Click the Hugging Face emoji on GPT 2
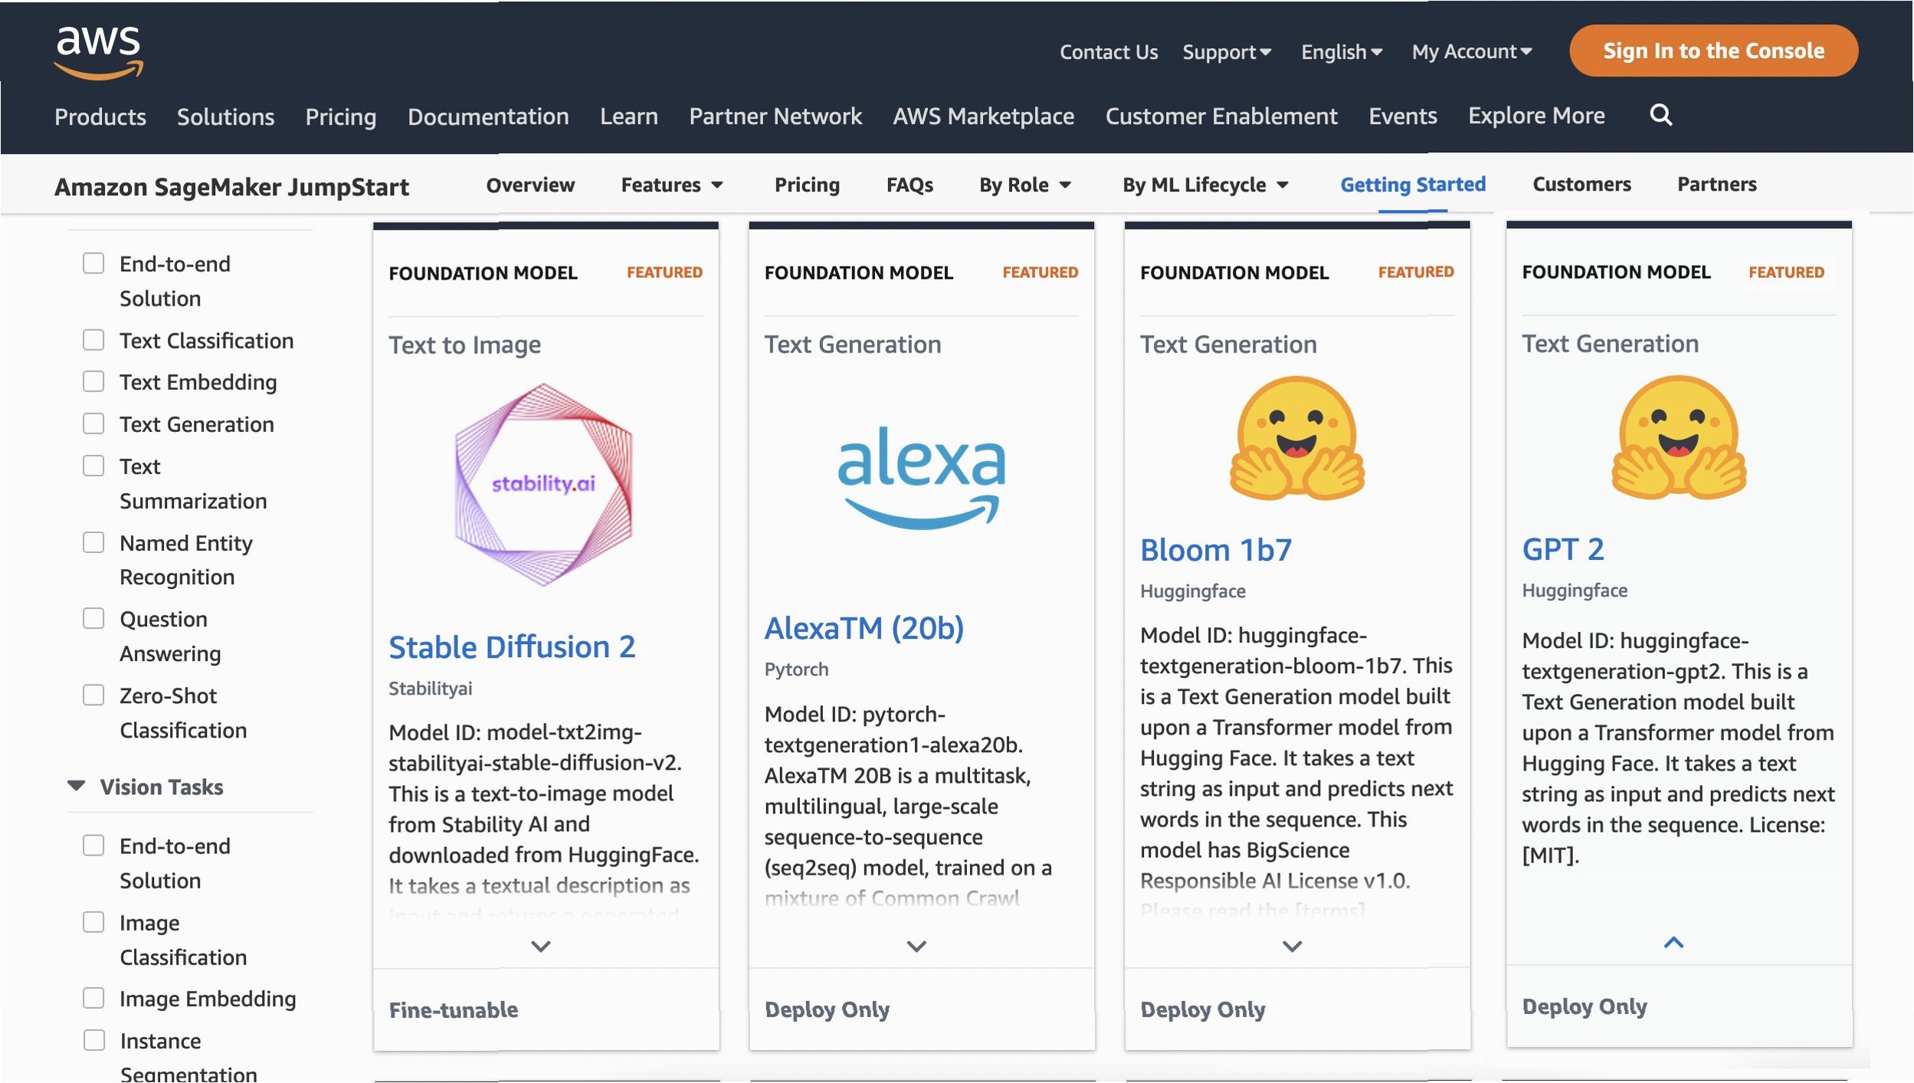This screenshot has height=1083, width=1914. pos(1678,438)
